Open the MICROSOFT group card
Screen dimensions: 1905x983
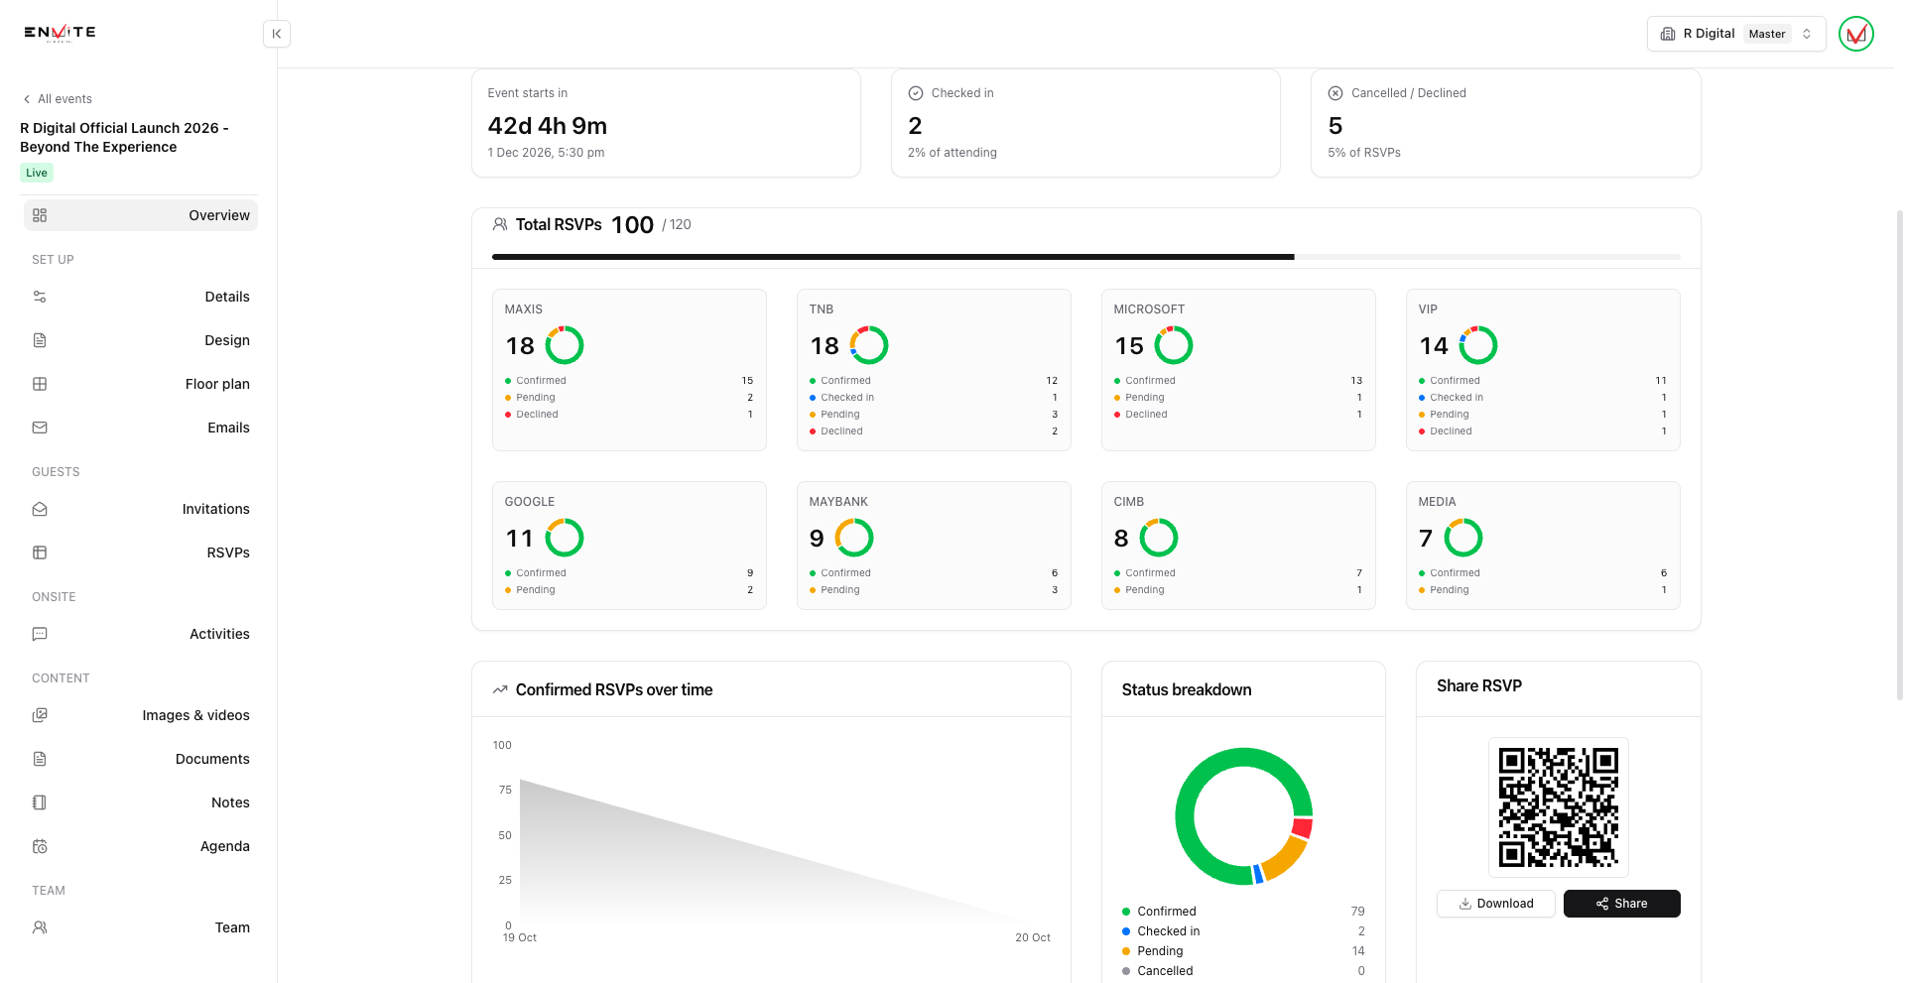(1238, 370)
